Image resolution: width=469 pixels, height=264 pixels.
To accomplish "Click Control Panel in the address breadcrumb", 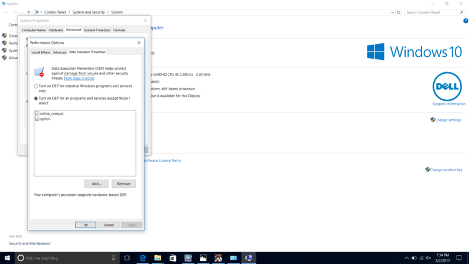I will [x=55, y=12].
